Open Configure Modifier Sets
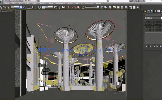Screen dimensions: 162x100 coord(161,46)
